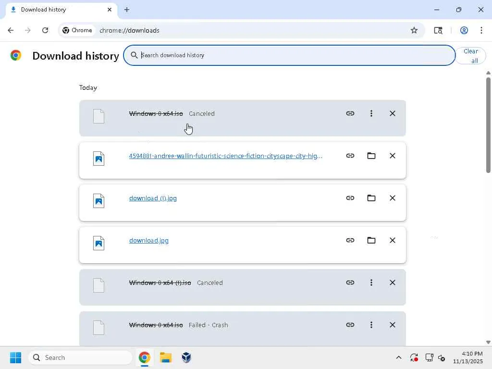Copy link for download (1).jpg
Viewport: 492px width, 369px height.
coord(350,198)
